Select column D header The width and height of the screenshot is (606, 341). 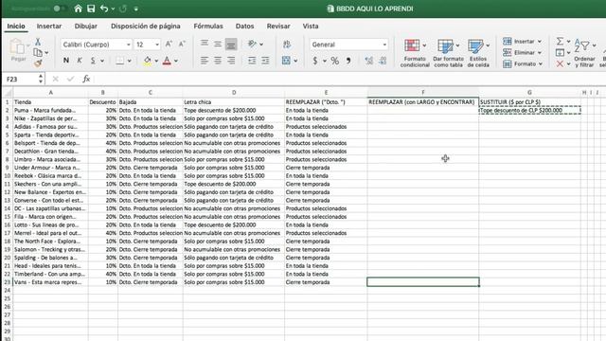coord(234,93)
